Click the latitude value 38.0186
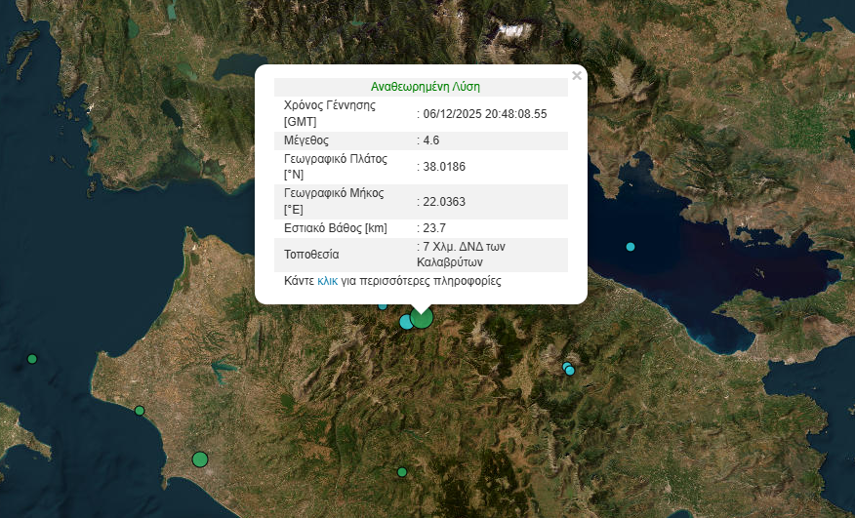This screenshot has width=855, height=518. point(444,167)
